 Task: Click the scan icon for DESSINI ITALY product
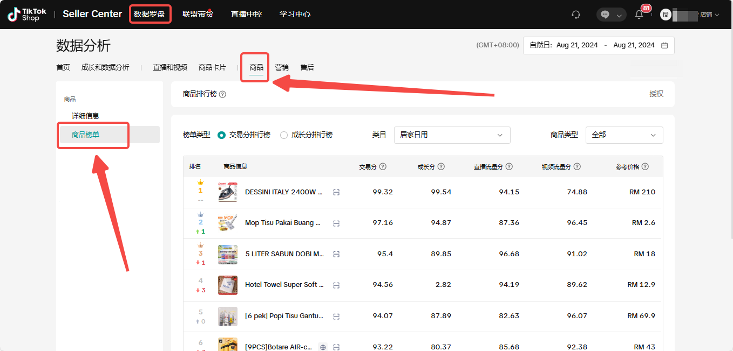click(336, 192)
